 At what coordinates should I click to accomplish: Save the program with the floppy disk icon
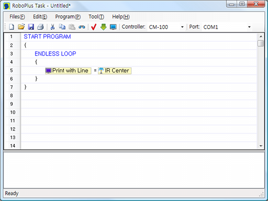click(31, 27)
